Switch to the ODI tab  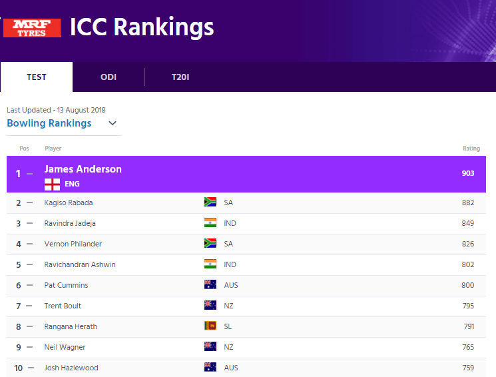pos(109,77)
